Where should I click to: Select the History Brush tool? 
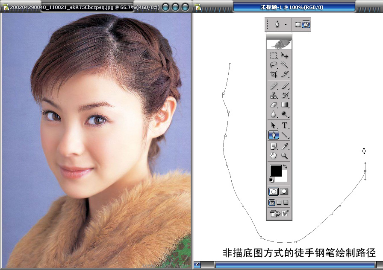point(284,95)
